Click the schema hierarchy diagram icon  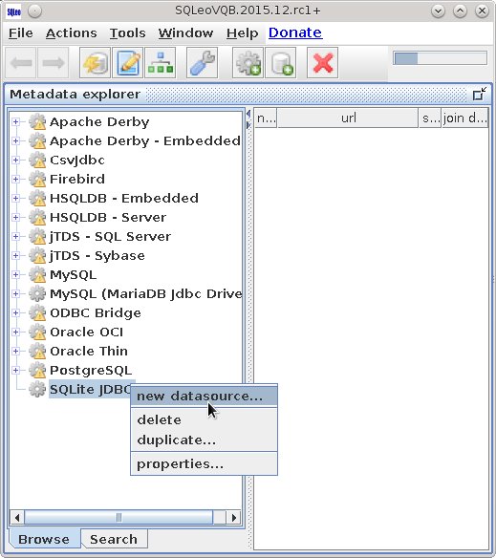click(161, 63)
